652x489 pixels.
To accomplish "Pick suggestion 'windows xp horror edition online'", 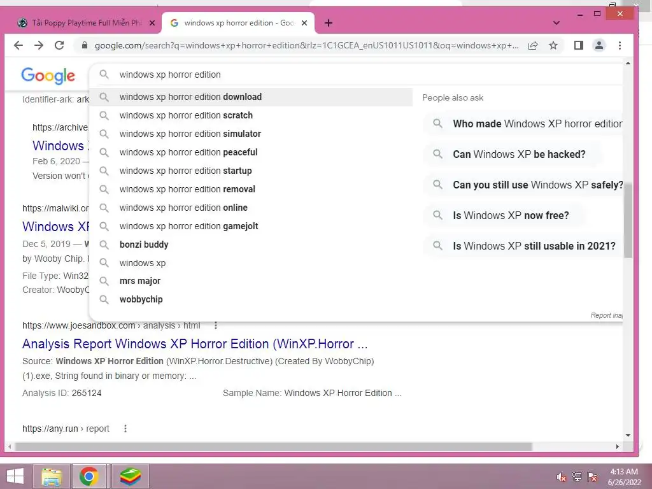I will (x=251, y=208).
